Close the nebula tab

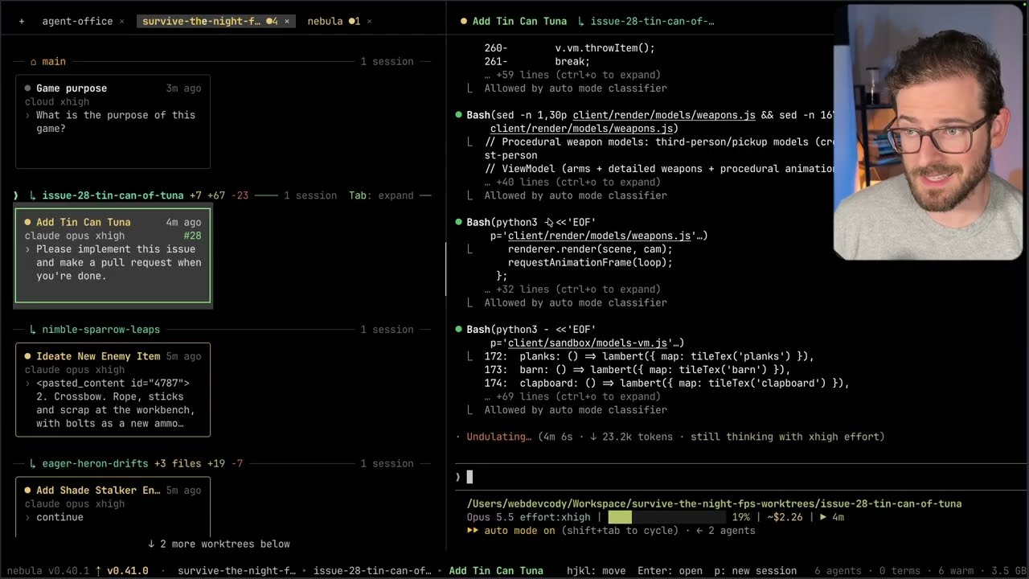tap(370, 22)
